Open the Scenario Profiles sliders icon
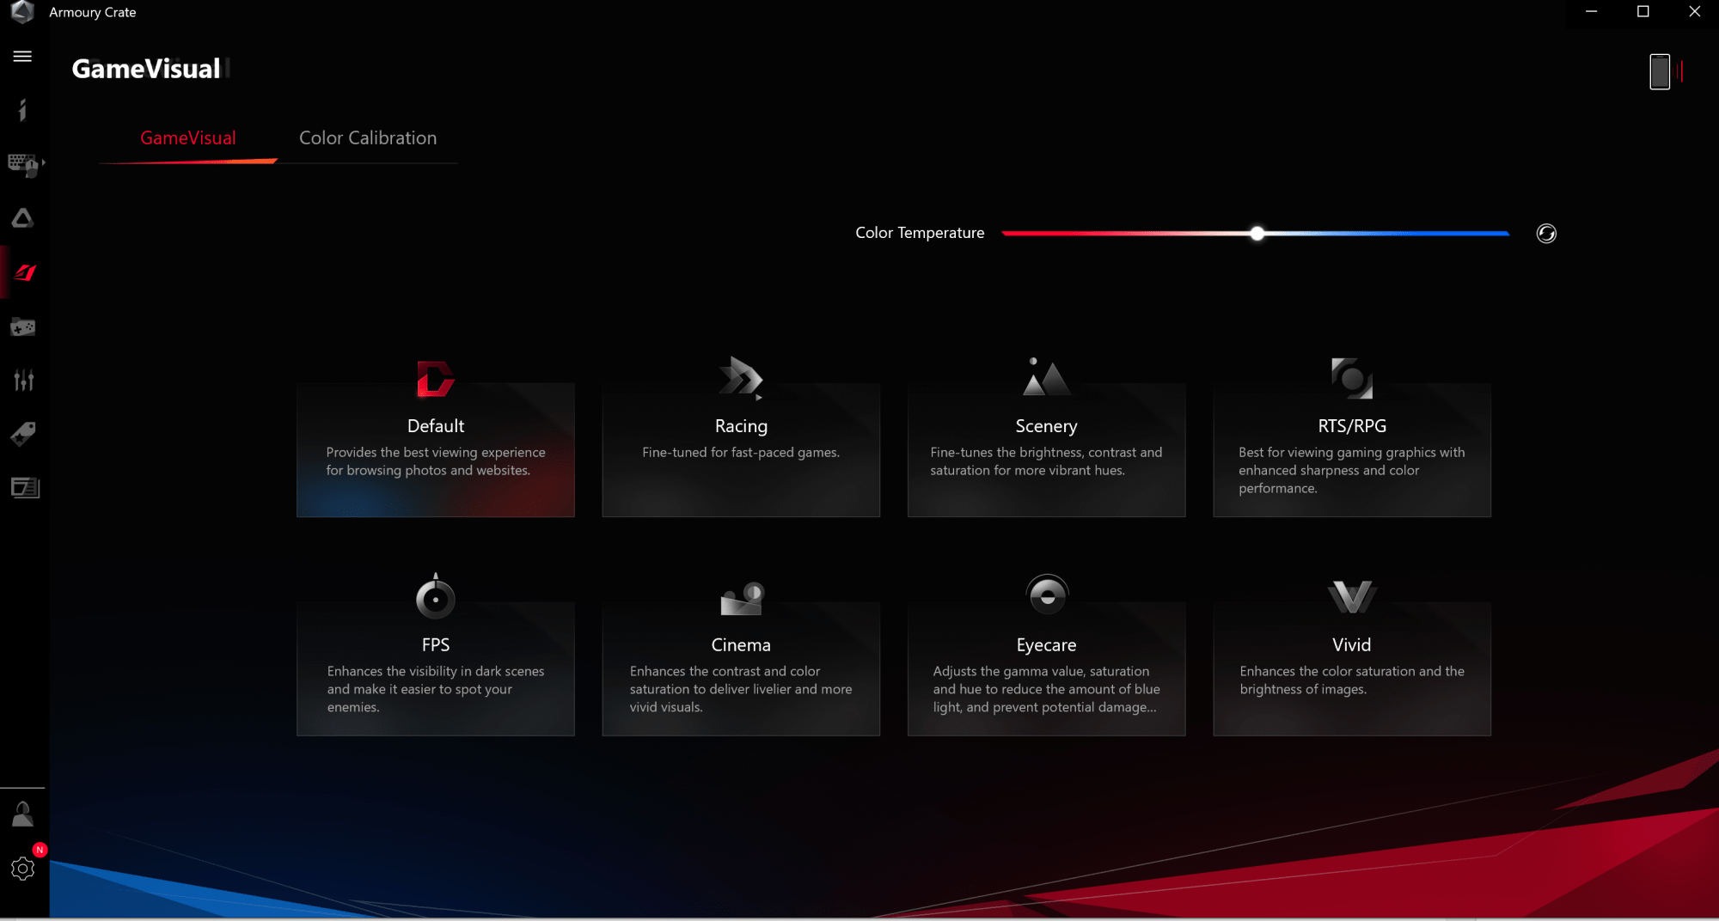Screen dimensions: 1719x921 pos(23,381)
